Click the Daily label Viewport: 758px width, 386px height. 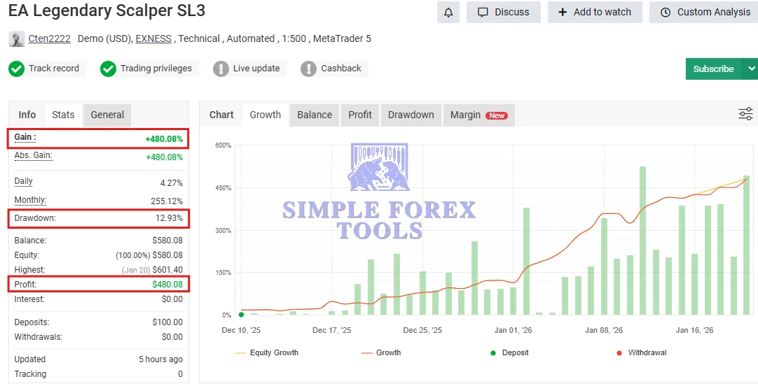(x=23, y=181)
